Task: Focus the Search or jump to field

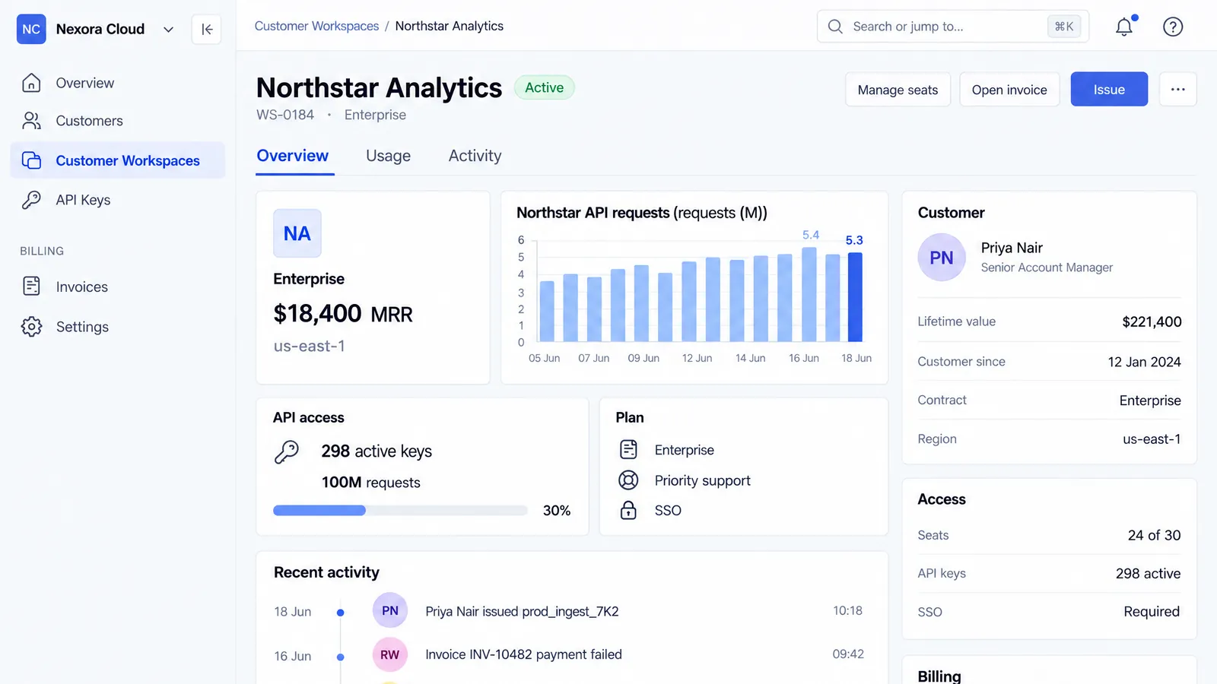Action: click(952, 27)
